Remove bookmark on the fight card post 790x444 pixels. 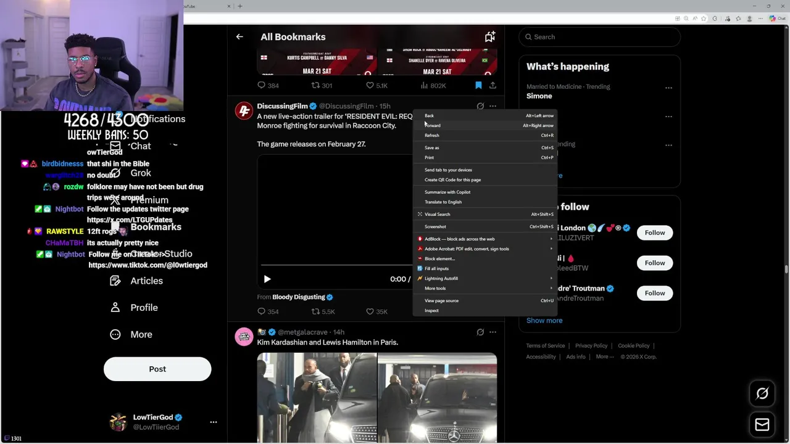(x=478, y=85)
